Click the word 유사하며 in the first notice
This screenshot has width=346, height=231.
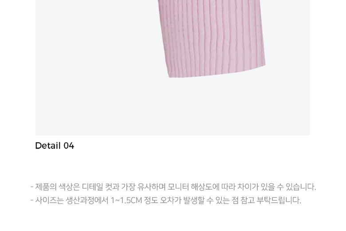pos(151,187)
